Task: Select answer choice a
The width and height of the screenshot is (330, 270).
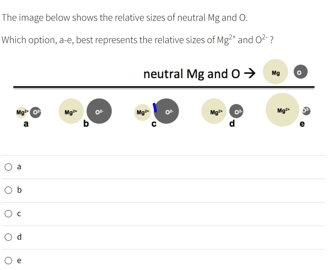Action: (x=8, y=167)
